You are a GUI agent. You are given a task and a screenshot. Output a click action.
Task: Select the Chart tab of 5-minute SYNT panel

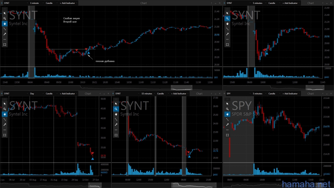click(311, 3)
